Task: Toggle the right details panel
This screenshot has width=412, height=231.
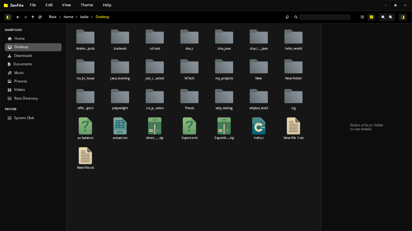Action: click(403, 17)
